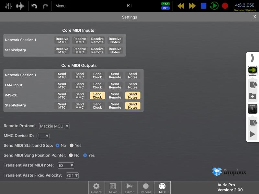Screen dimensions: 259x194
Task: Toggle Send Notes for FM4 Input
Action: 133,86
